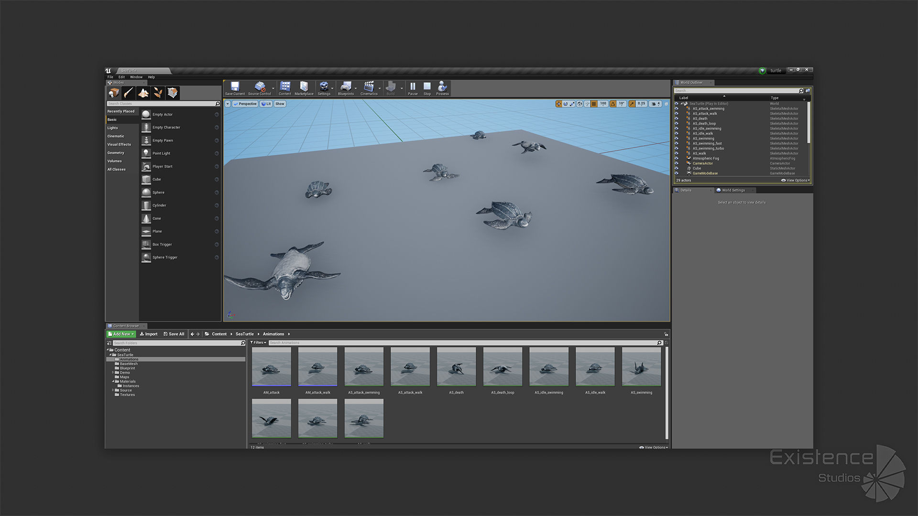This screenshot has width=918, height=516.
Task: Click the Cinematics clapperboard icon
Action: [369, 87]
